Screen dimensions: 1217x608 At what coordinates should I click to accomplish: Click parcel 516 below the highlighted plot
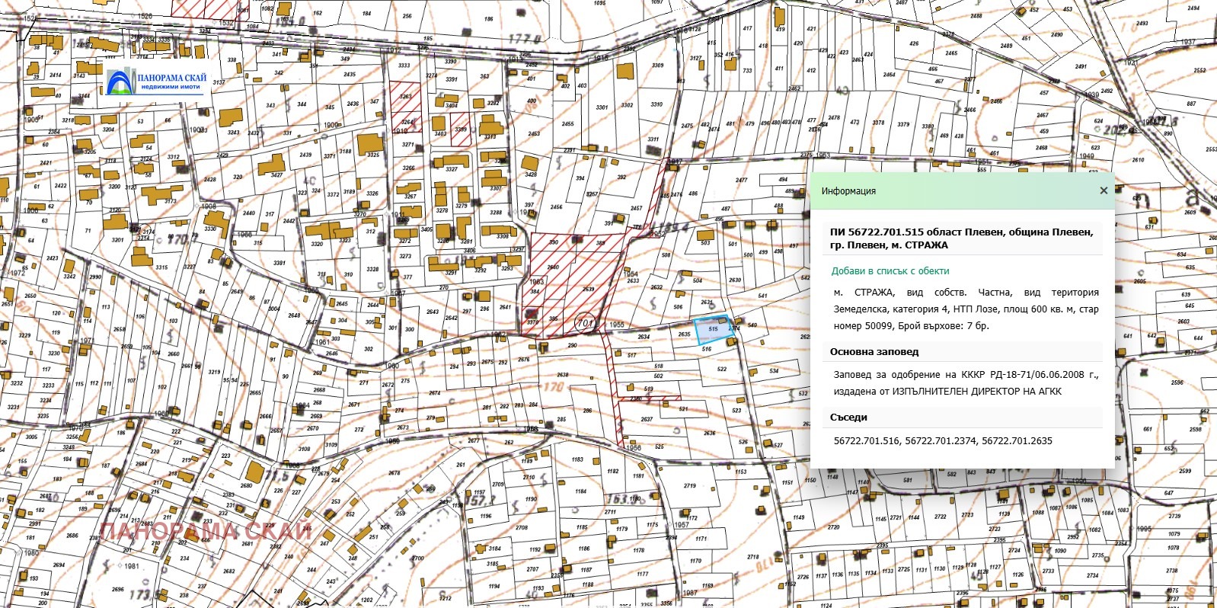(x=708, y=349)
